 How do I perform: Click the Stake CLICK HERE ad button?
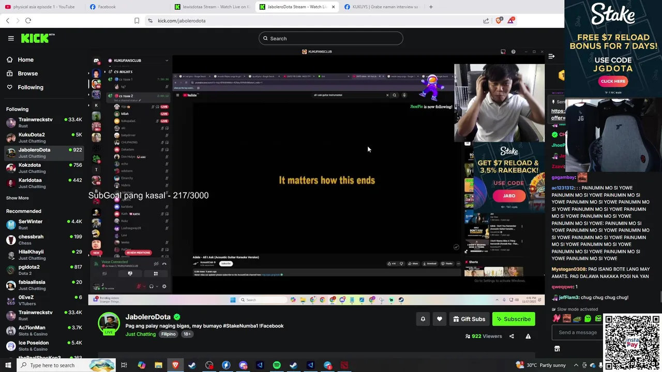pyautogui.click(x=613, y=81)
